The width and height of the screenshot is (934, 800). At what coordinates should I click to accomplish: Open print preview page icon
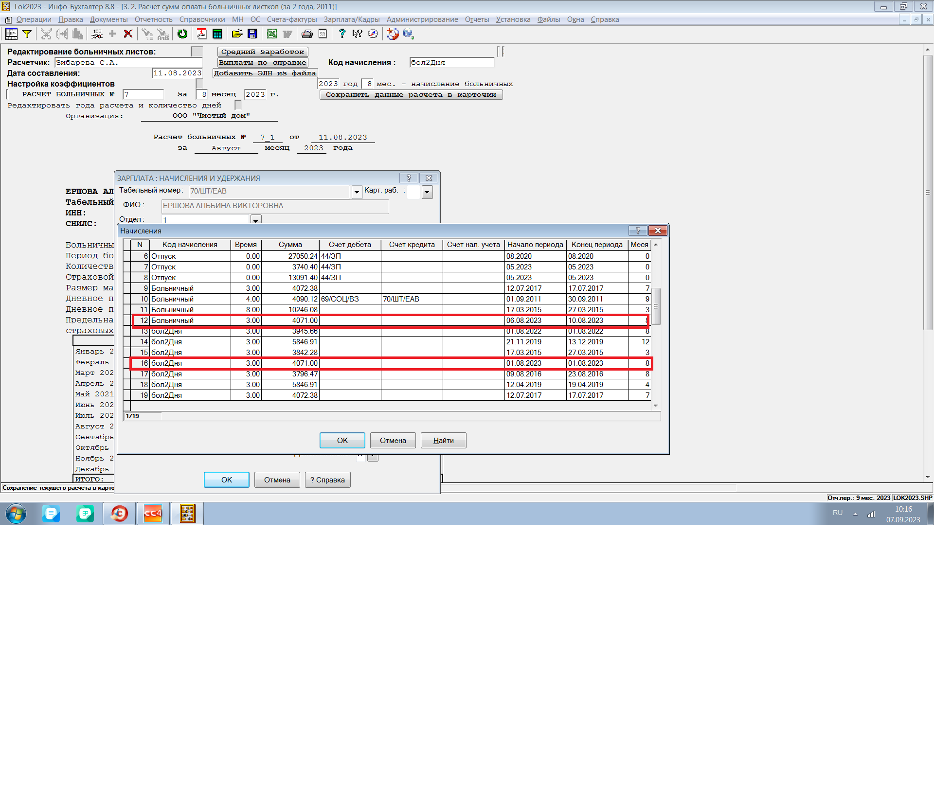(x=323, y=34)
